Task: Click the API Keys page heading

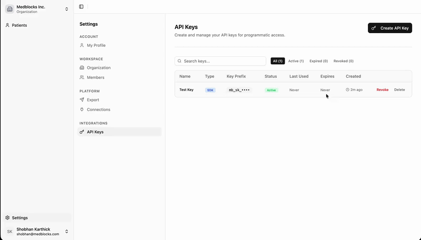Action: pos(186,27)
